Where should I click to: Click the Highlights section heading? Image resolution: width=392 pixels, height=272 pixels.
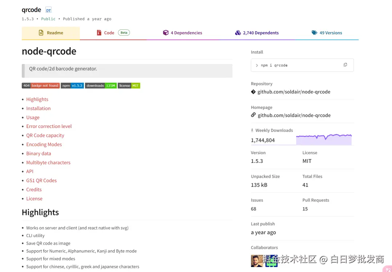(40, 212)
